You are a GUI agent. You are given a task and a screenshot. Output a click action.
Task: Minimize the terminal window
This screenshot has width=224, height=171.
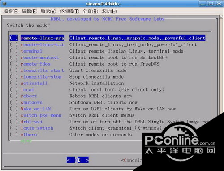pos(203,4)
